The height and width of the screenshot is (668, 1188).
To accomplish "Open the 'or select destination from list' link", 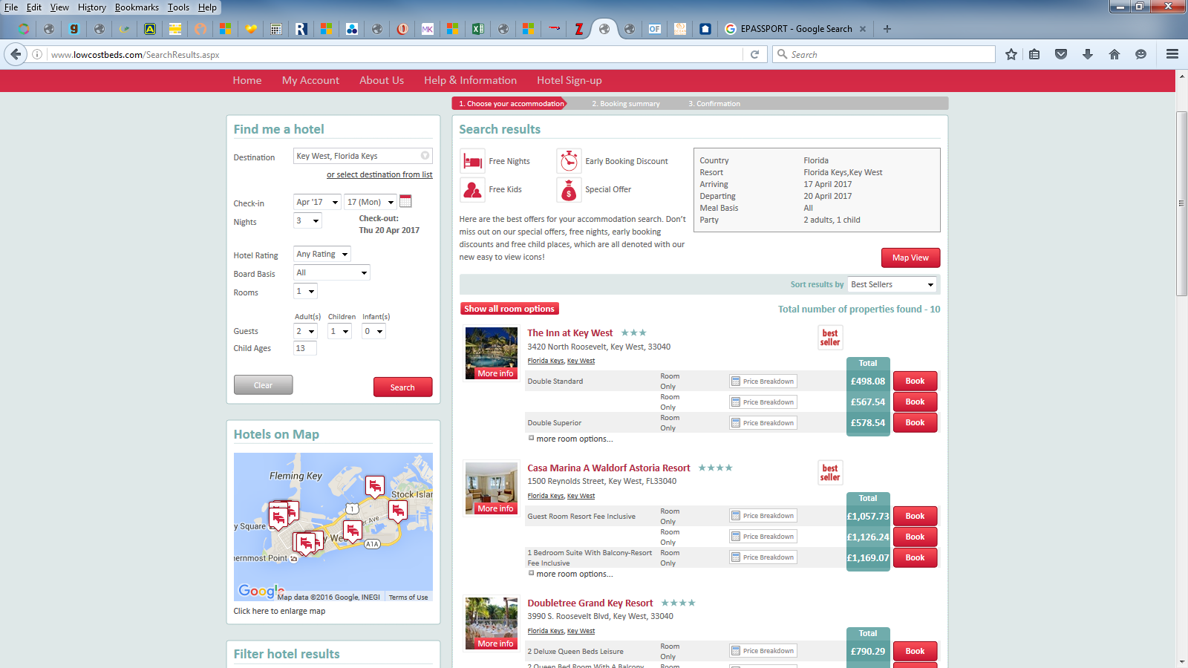I will click(379, 174).
